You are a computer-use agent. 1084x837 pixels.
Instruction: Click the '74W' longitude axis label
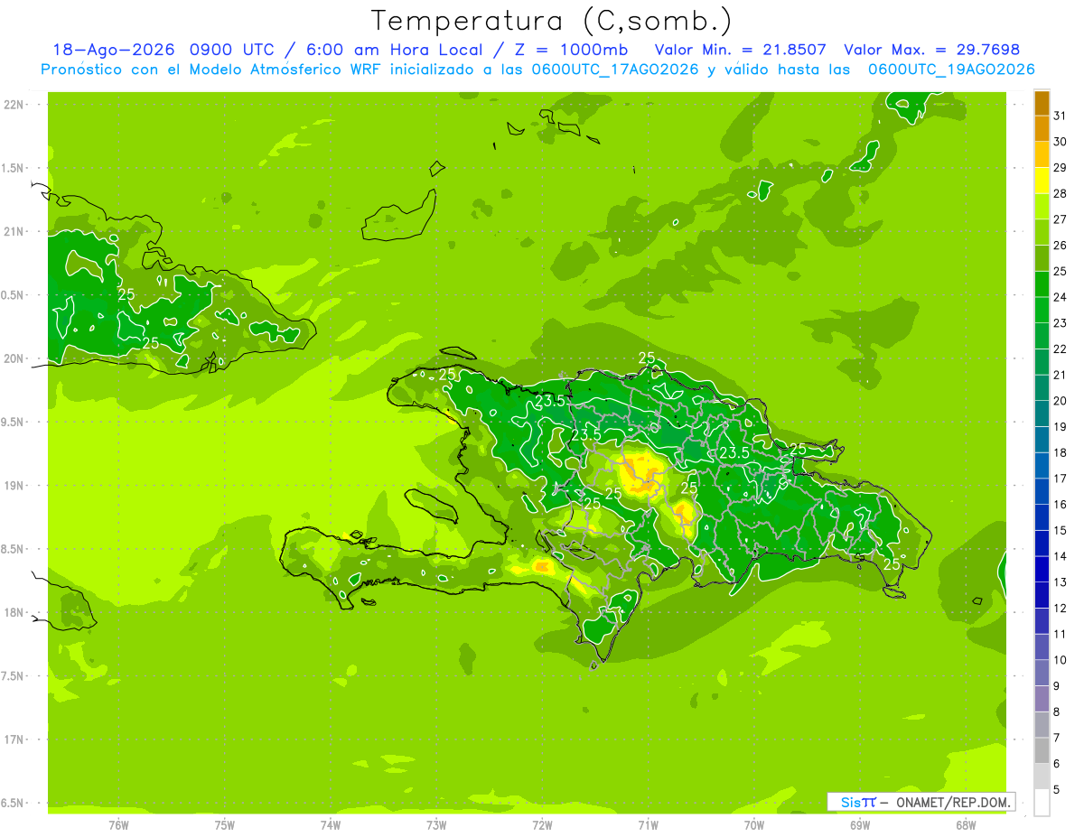point(331,825)
